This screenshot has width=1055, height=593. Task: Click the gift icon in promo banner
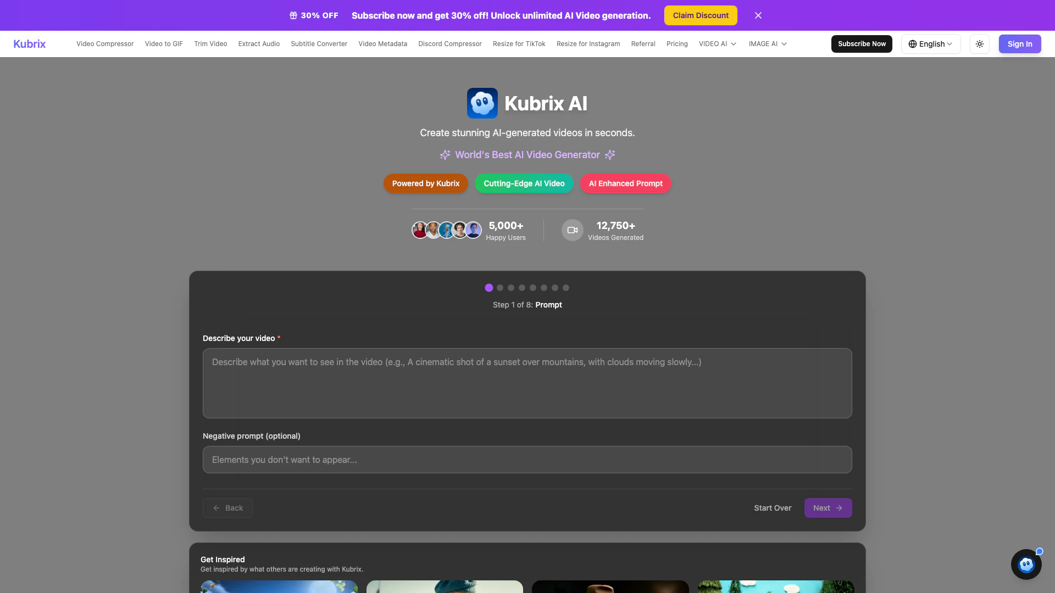click(293, 15)
